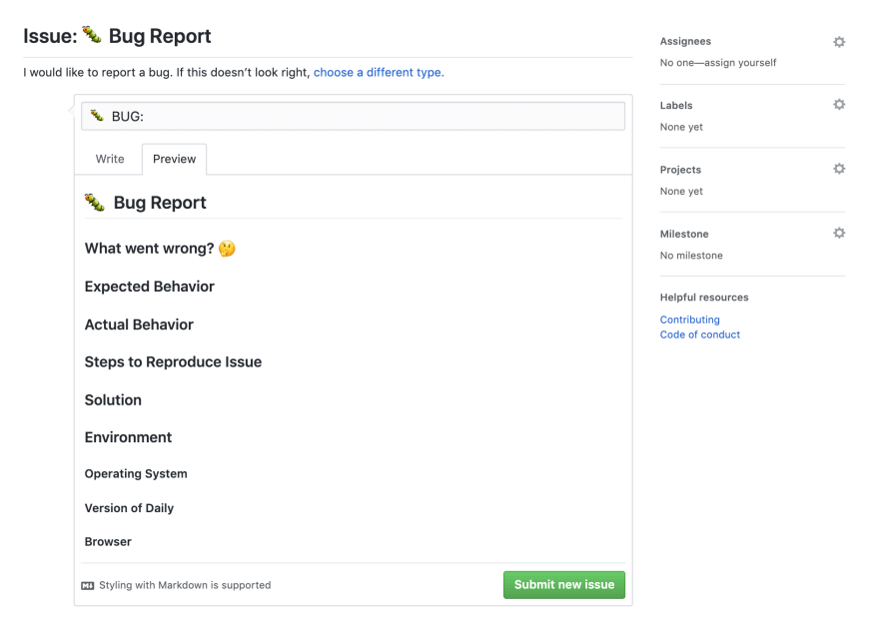
Task: Click the 'None yet' text under Labels
Action: 681,127
